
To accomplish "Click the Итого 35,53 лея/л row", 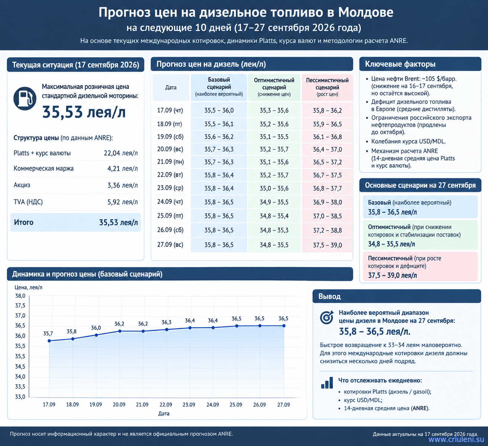I will pos(76,222).
